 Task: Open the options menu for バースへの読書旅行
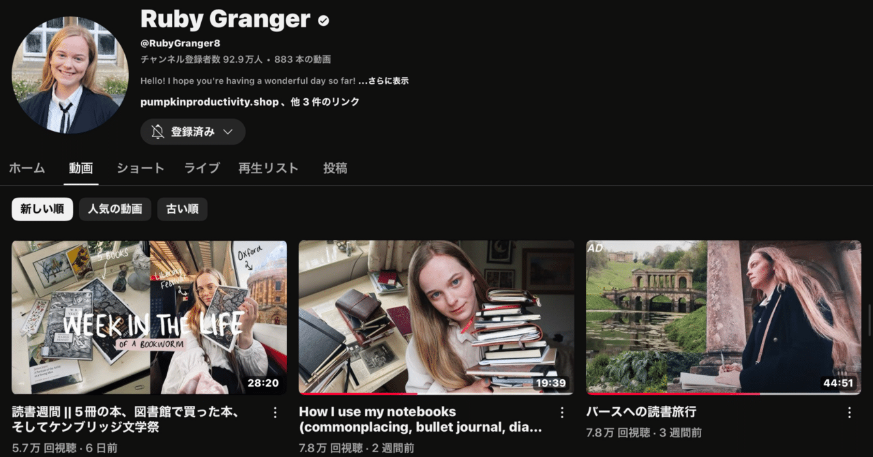[849, 412]
